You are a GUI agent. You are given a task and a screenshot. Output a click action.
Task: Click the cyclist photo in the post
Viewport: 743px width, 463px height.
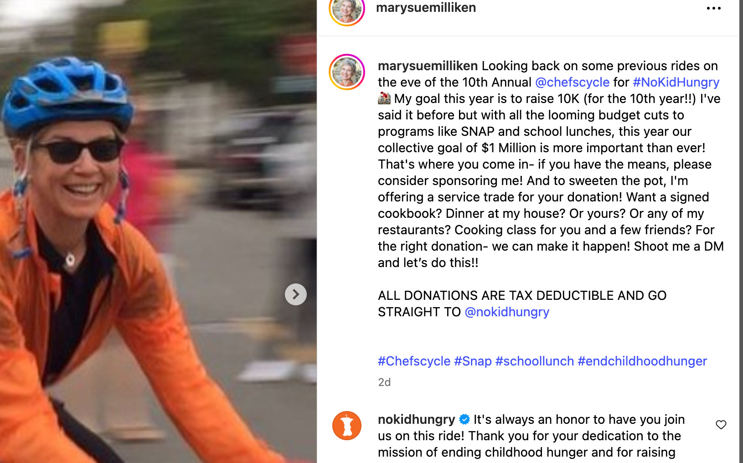click(x=158, y=231)
